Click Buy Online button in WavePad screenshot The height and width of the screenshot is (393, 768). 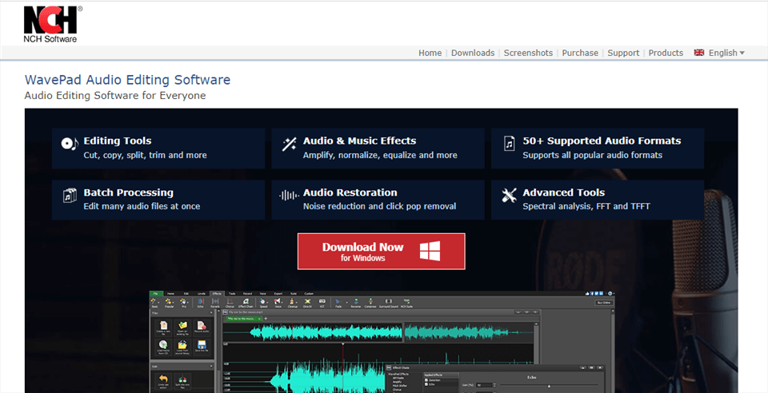[604, 303]
